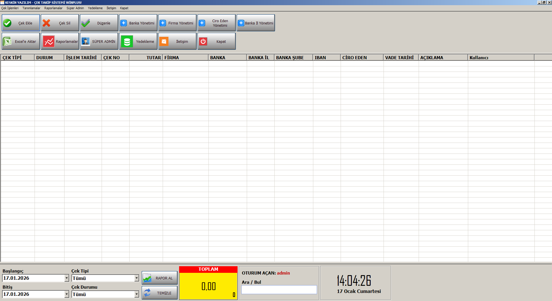Click the Ara / Bul search field
Viewport: 552px width, 301px height.
pos(279,290)
